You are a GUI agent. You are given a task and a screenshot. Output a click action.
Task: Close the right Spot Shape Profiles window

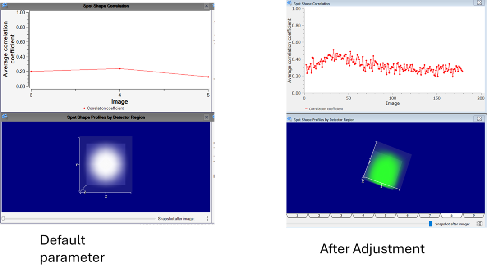479,119
